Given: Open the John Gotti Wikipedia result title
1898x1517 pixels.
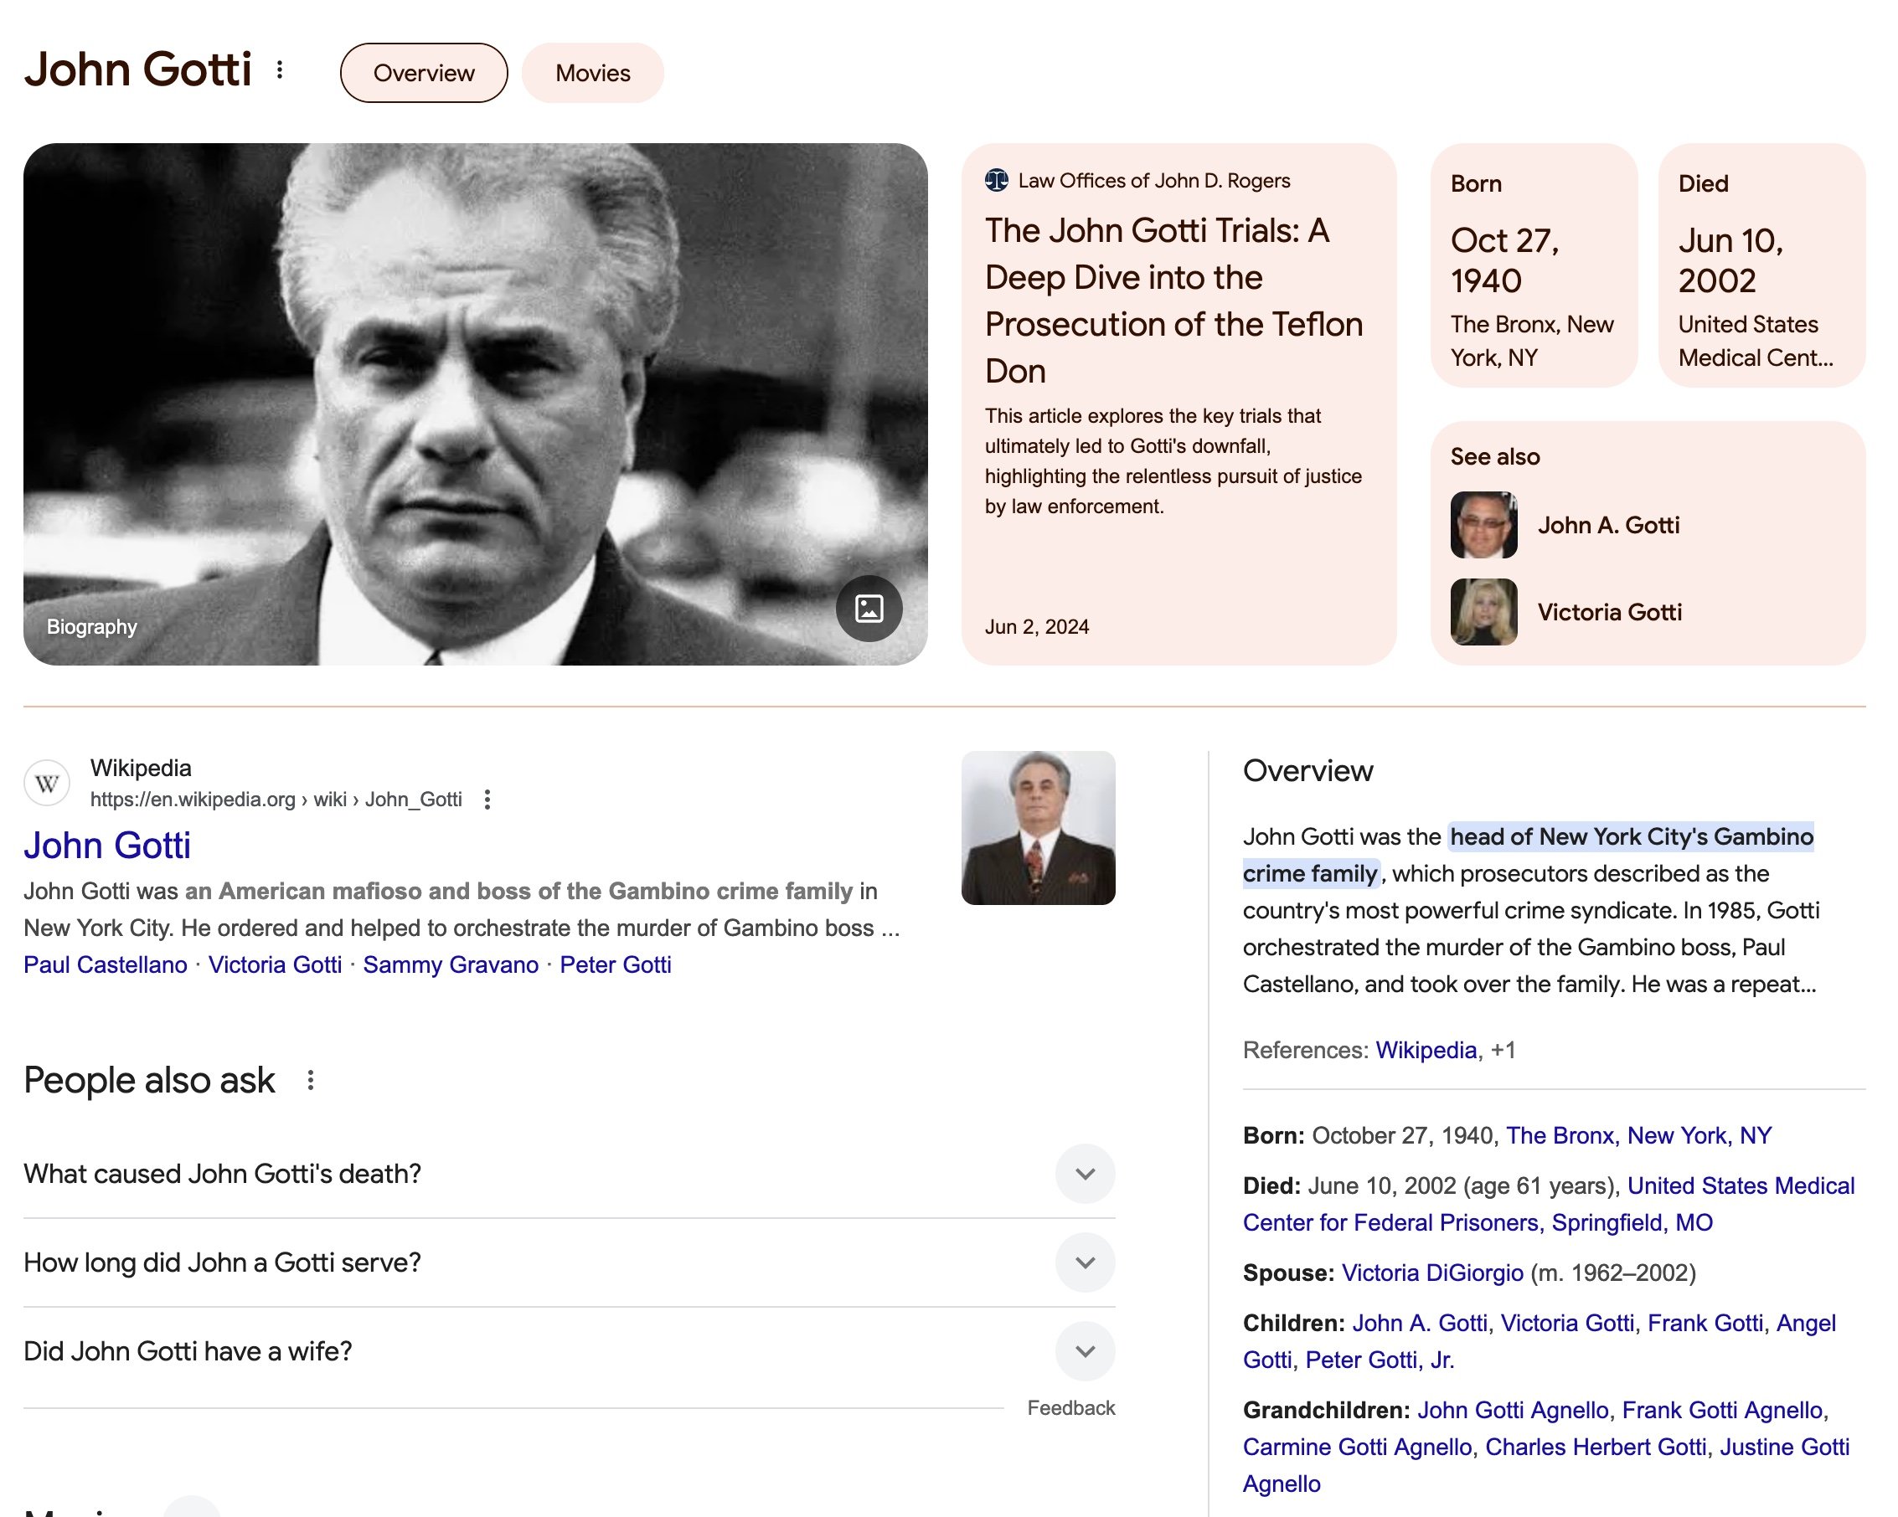Looking at the screenshot, I should (x=106, y=845).
